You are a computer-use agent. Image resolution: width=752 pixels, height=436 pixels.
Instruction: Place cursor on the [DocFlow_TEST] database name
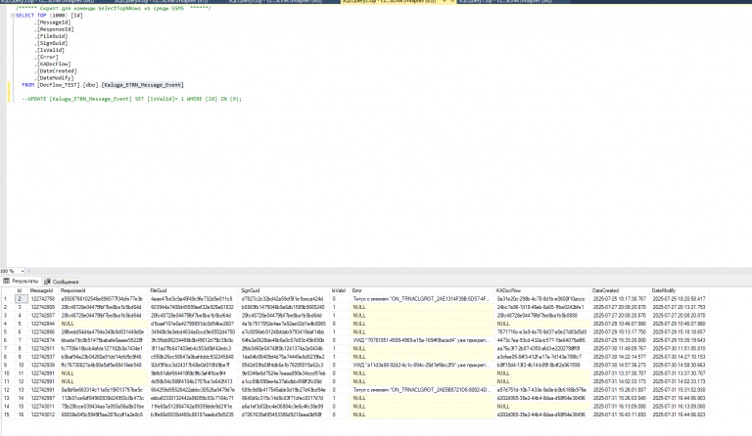coord(59,85)
